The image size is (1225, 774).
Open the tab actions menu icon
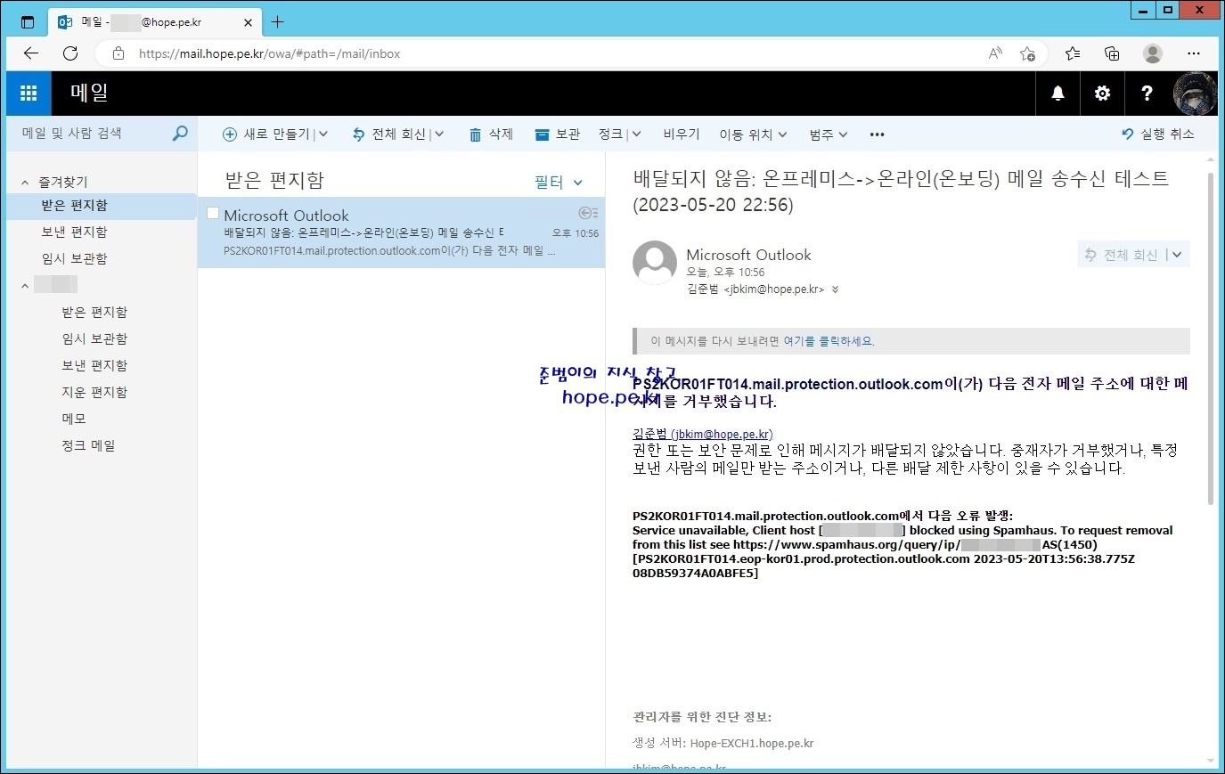click(28, 22)
